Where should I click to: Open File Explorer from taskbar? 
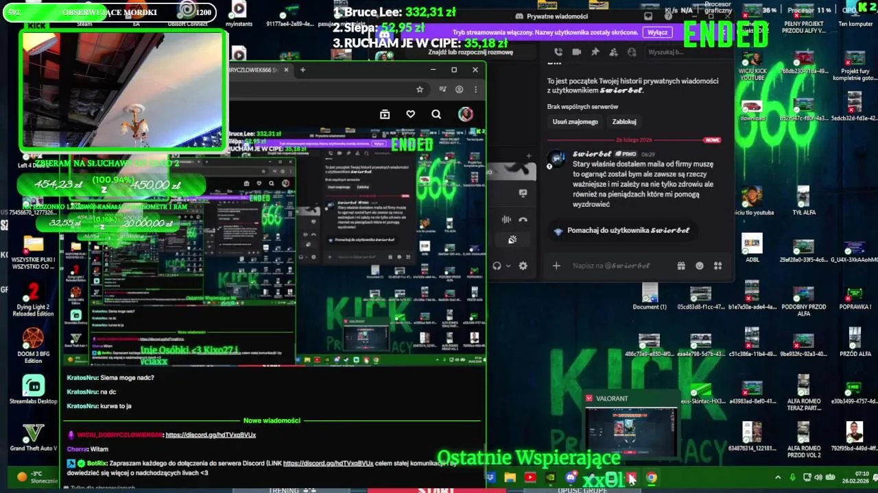pyautogui.click(x=510, y=477)
